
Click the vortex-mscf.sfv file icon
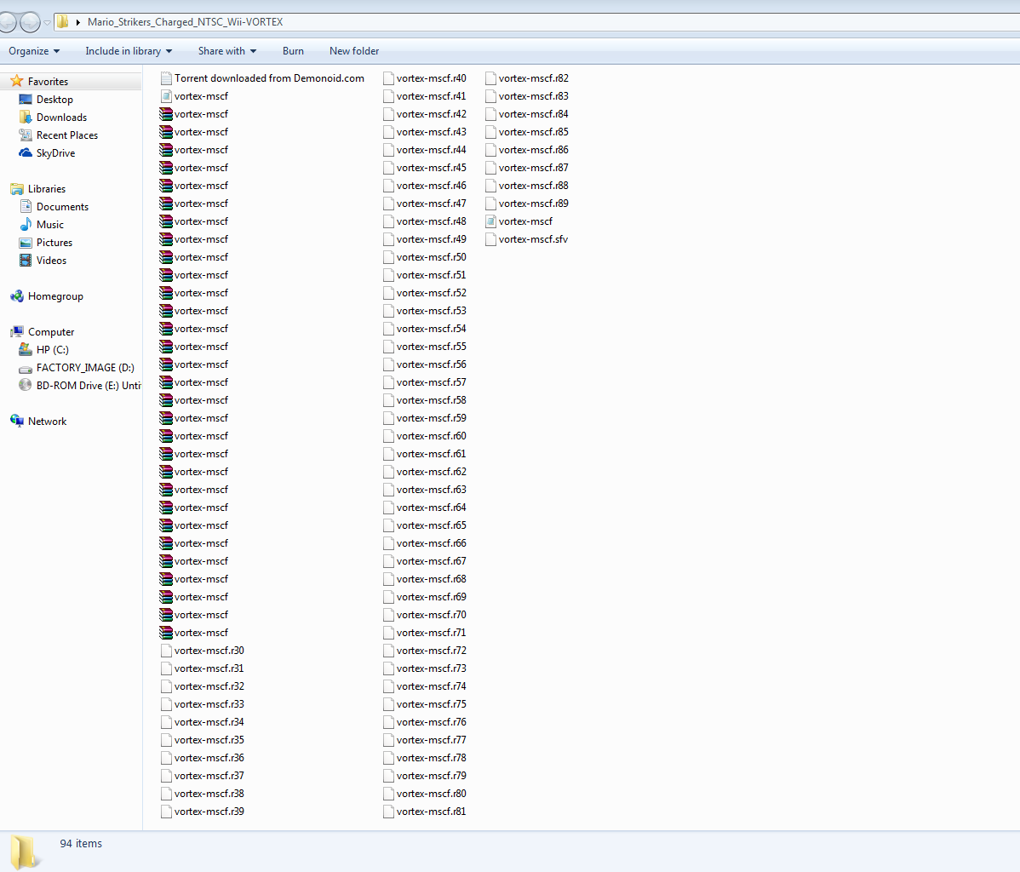click(490, 239)
